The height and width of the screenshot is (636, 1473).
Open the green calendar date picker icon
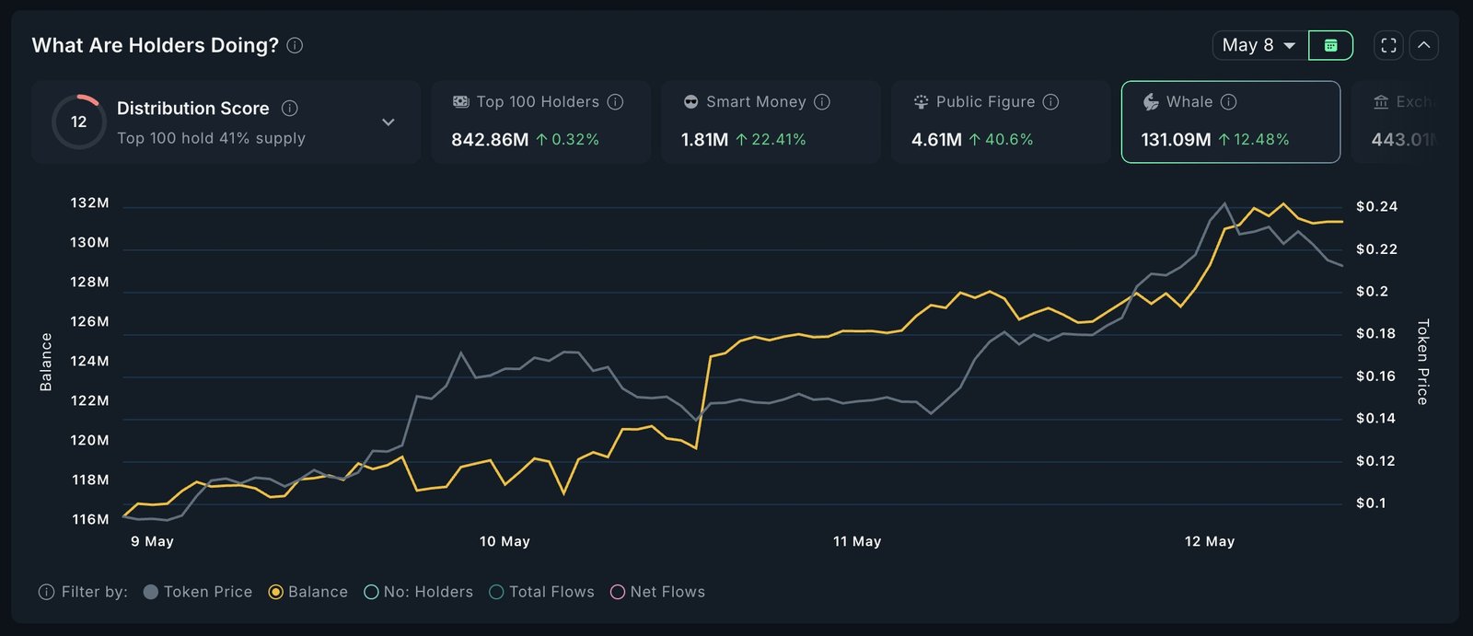[x=1330, y=45]
